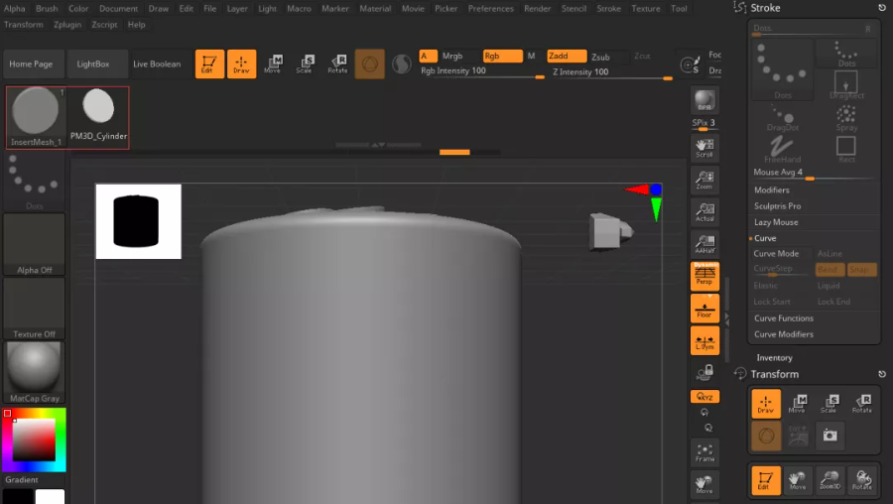This screenshot has width=893, height=504.
Task: Adjust the Mouse Avg slider
Action: [814, 173]
